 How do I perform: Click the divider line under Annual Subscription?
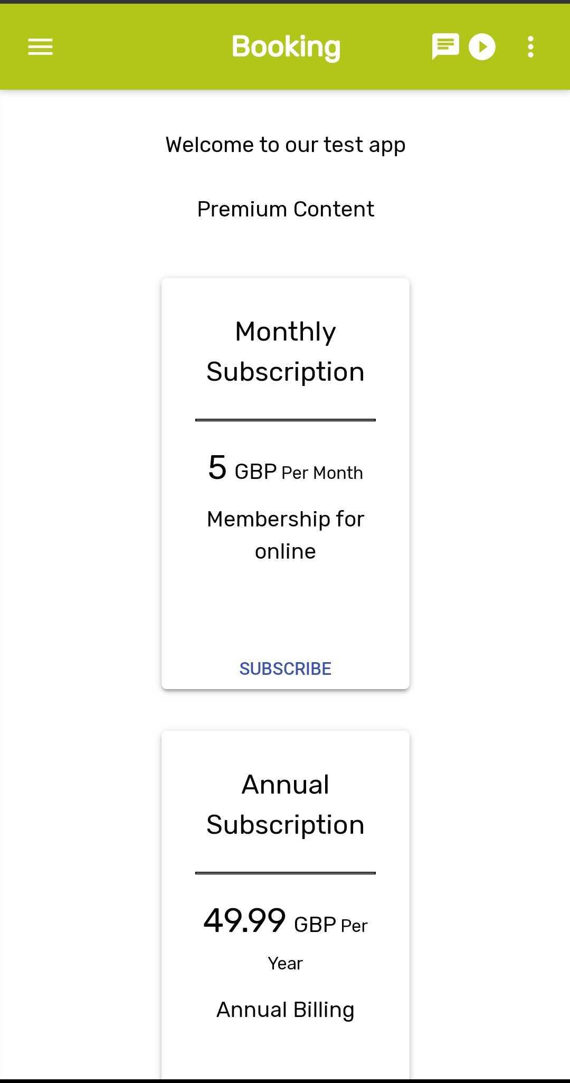tap(286, 873)
